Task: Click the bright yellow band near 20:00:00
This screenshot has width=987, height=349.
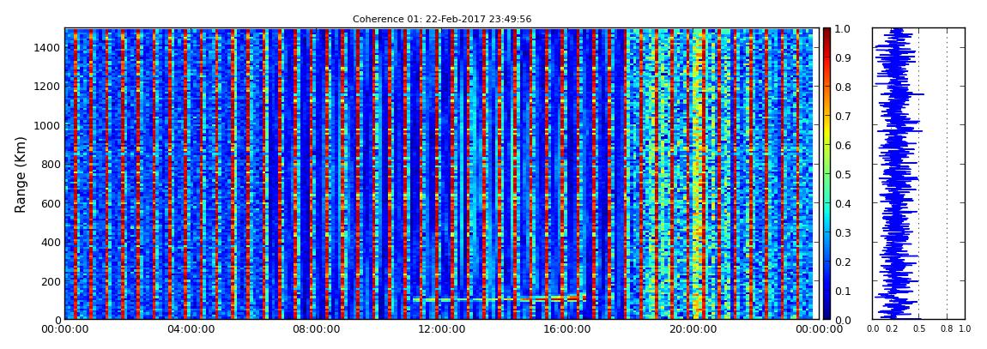Action: click(698, 173)
